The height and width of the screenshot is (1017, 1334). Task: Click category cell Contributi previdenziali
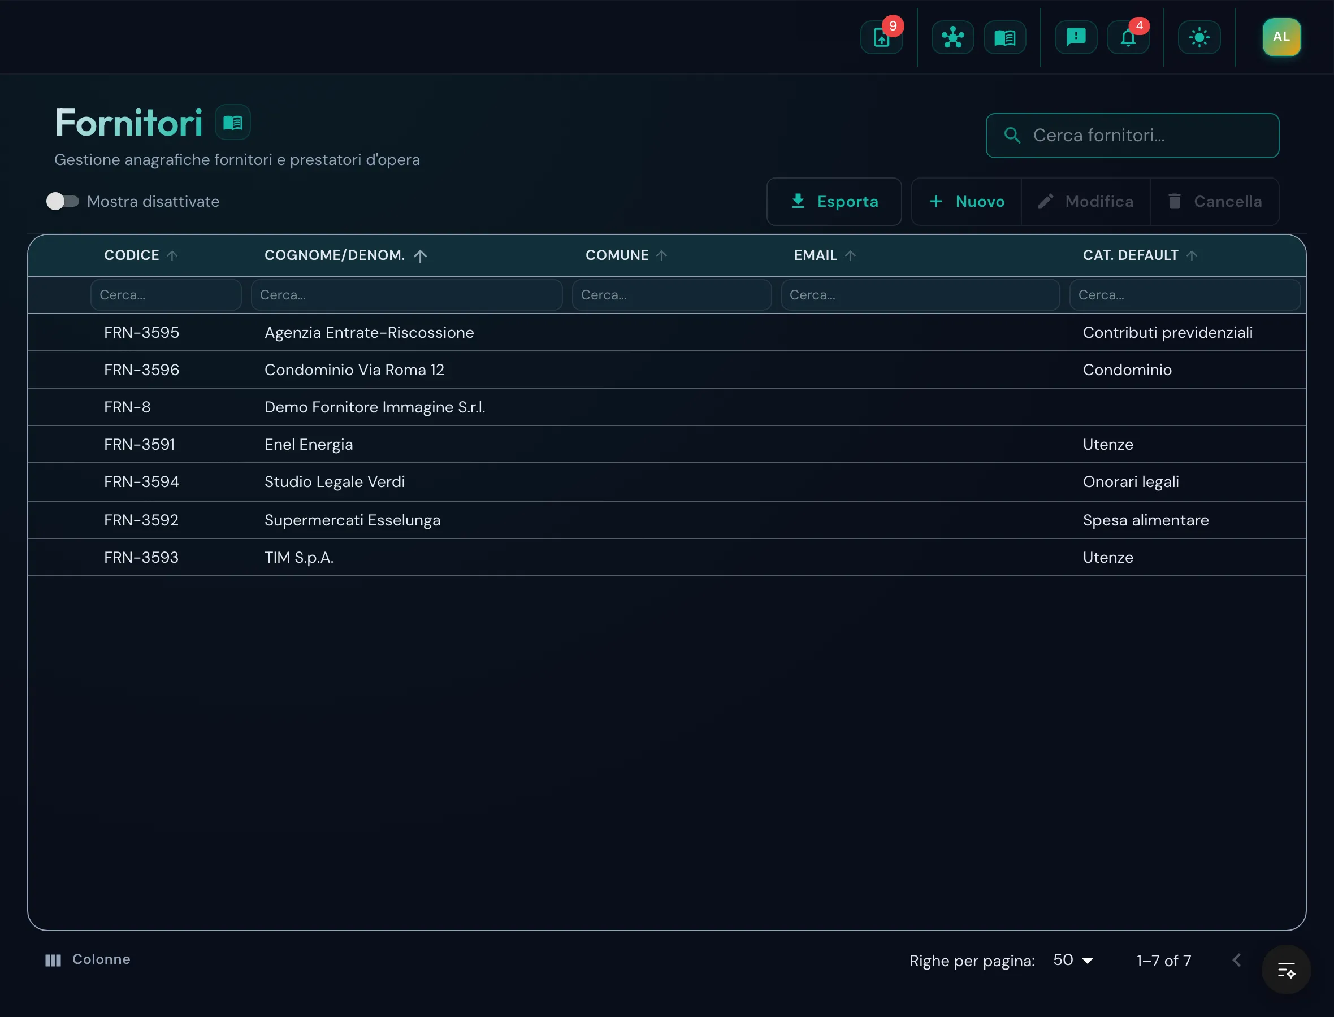pos(1167,332)
